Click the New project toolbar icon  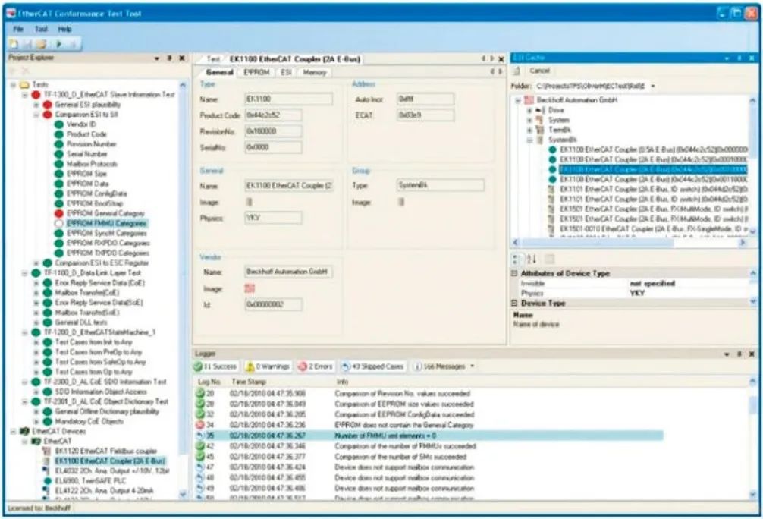(14, 44)
